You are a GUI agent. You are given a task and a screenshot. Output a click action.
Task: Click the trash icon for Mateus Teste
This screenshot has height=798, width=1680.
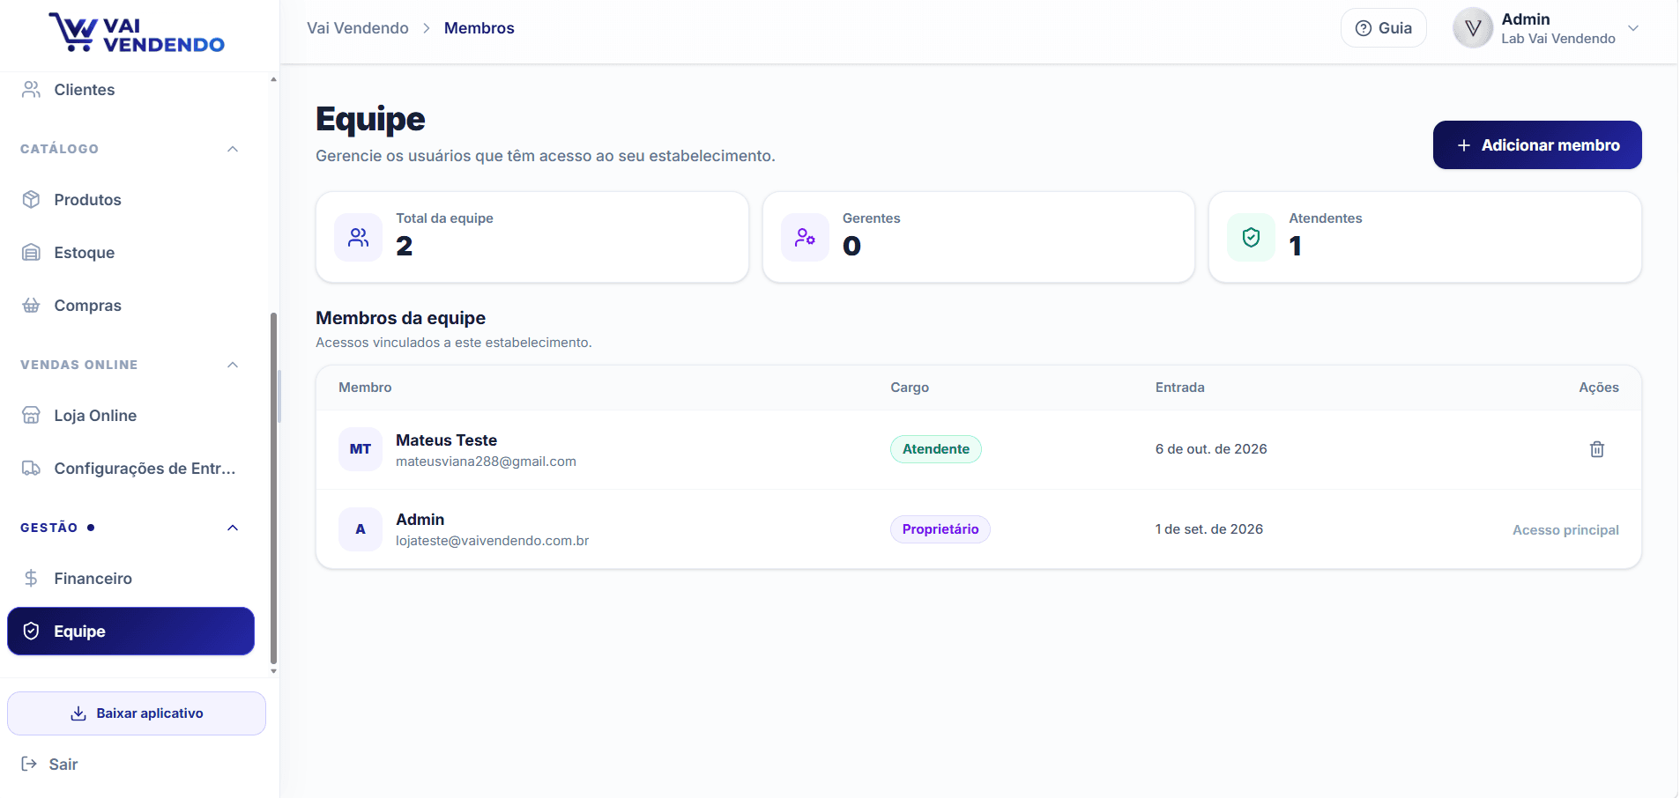1596,449
